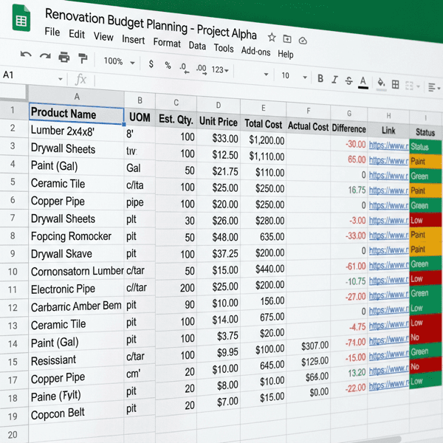Format selection as currency

(x=151, y=63)
